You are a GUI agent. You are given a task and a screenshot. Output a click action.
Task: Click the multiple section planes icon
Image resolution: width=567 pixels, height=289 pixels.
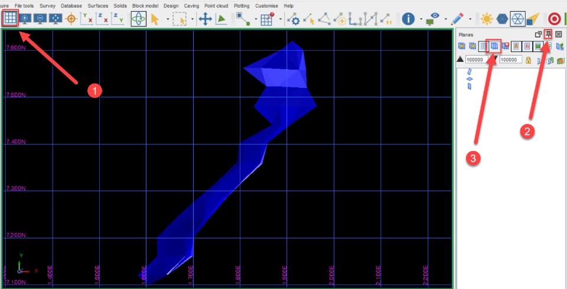point(494,46)
